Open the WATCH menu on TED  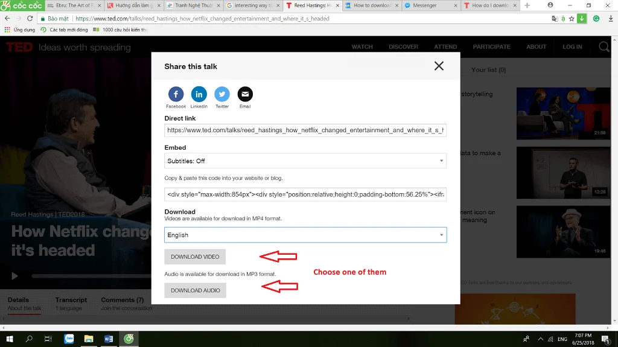point(362,47)
